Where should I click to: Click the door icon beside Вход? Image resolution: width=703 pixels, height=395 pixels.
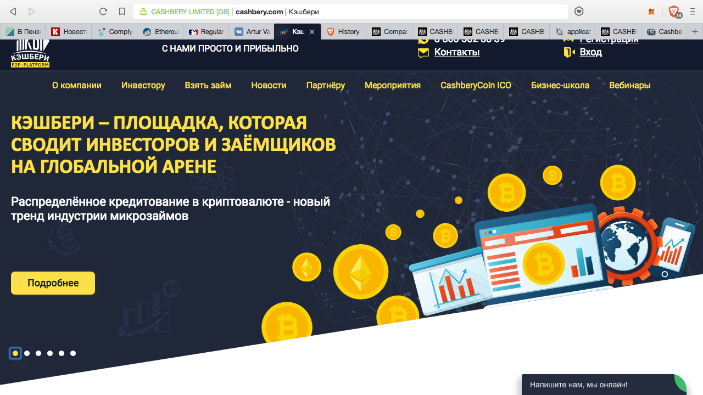569,52
